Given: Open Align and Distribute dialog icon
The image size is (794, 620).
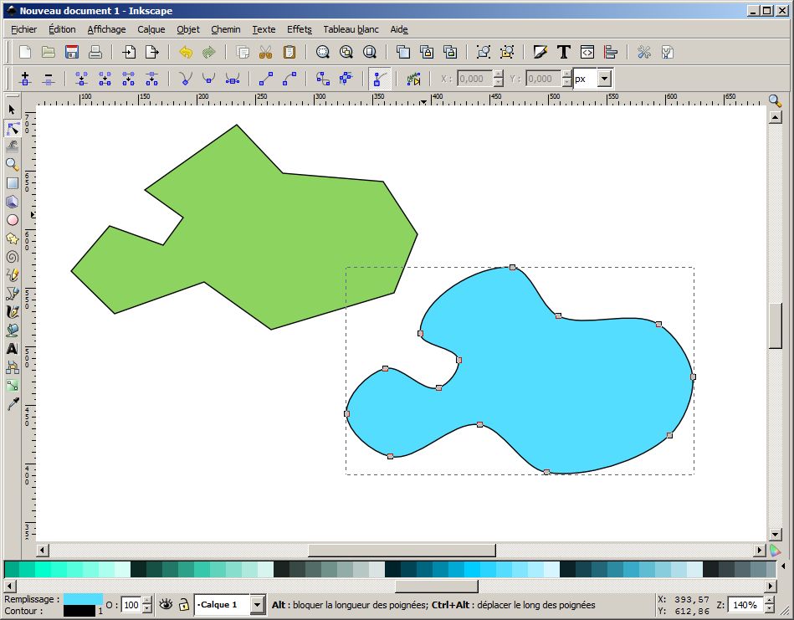Looking at the screenshot, I should point(611,52).
